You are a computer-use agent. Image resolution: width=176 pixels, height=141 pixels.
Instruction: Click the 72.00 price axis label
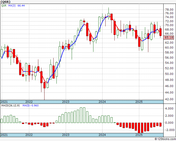point(169,21)
